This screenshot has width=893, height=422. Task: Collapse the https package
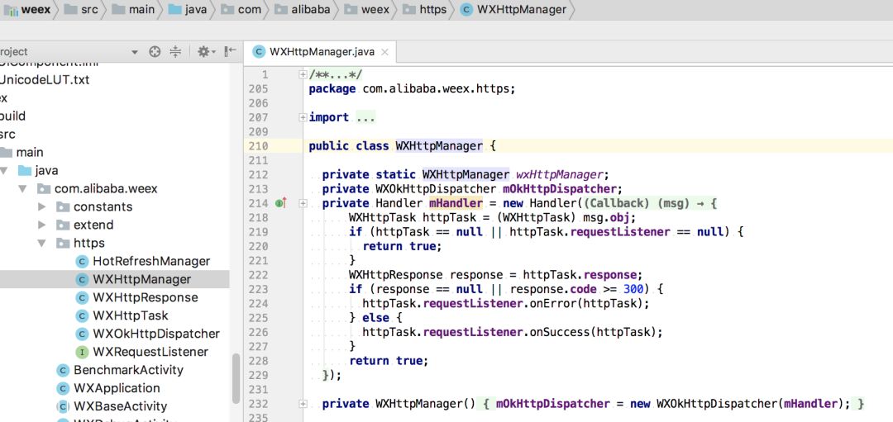click(41, 244)
